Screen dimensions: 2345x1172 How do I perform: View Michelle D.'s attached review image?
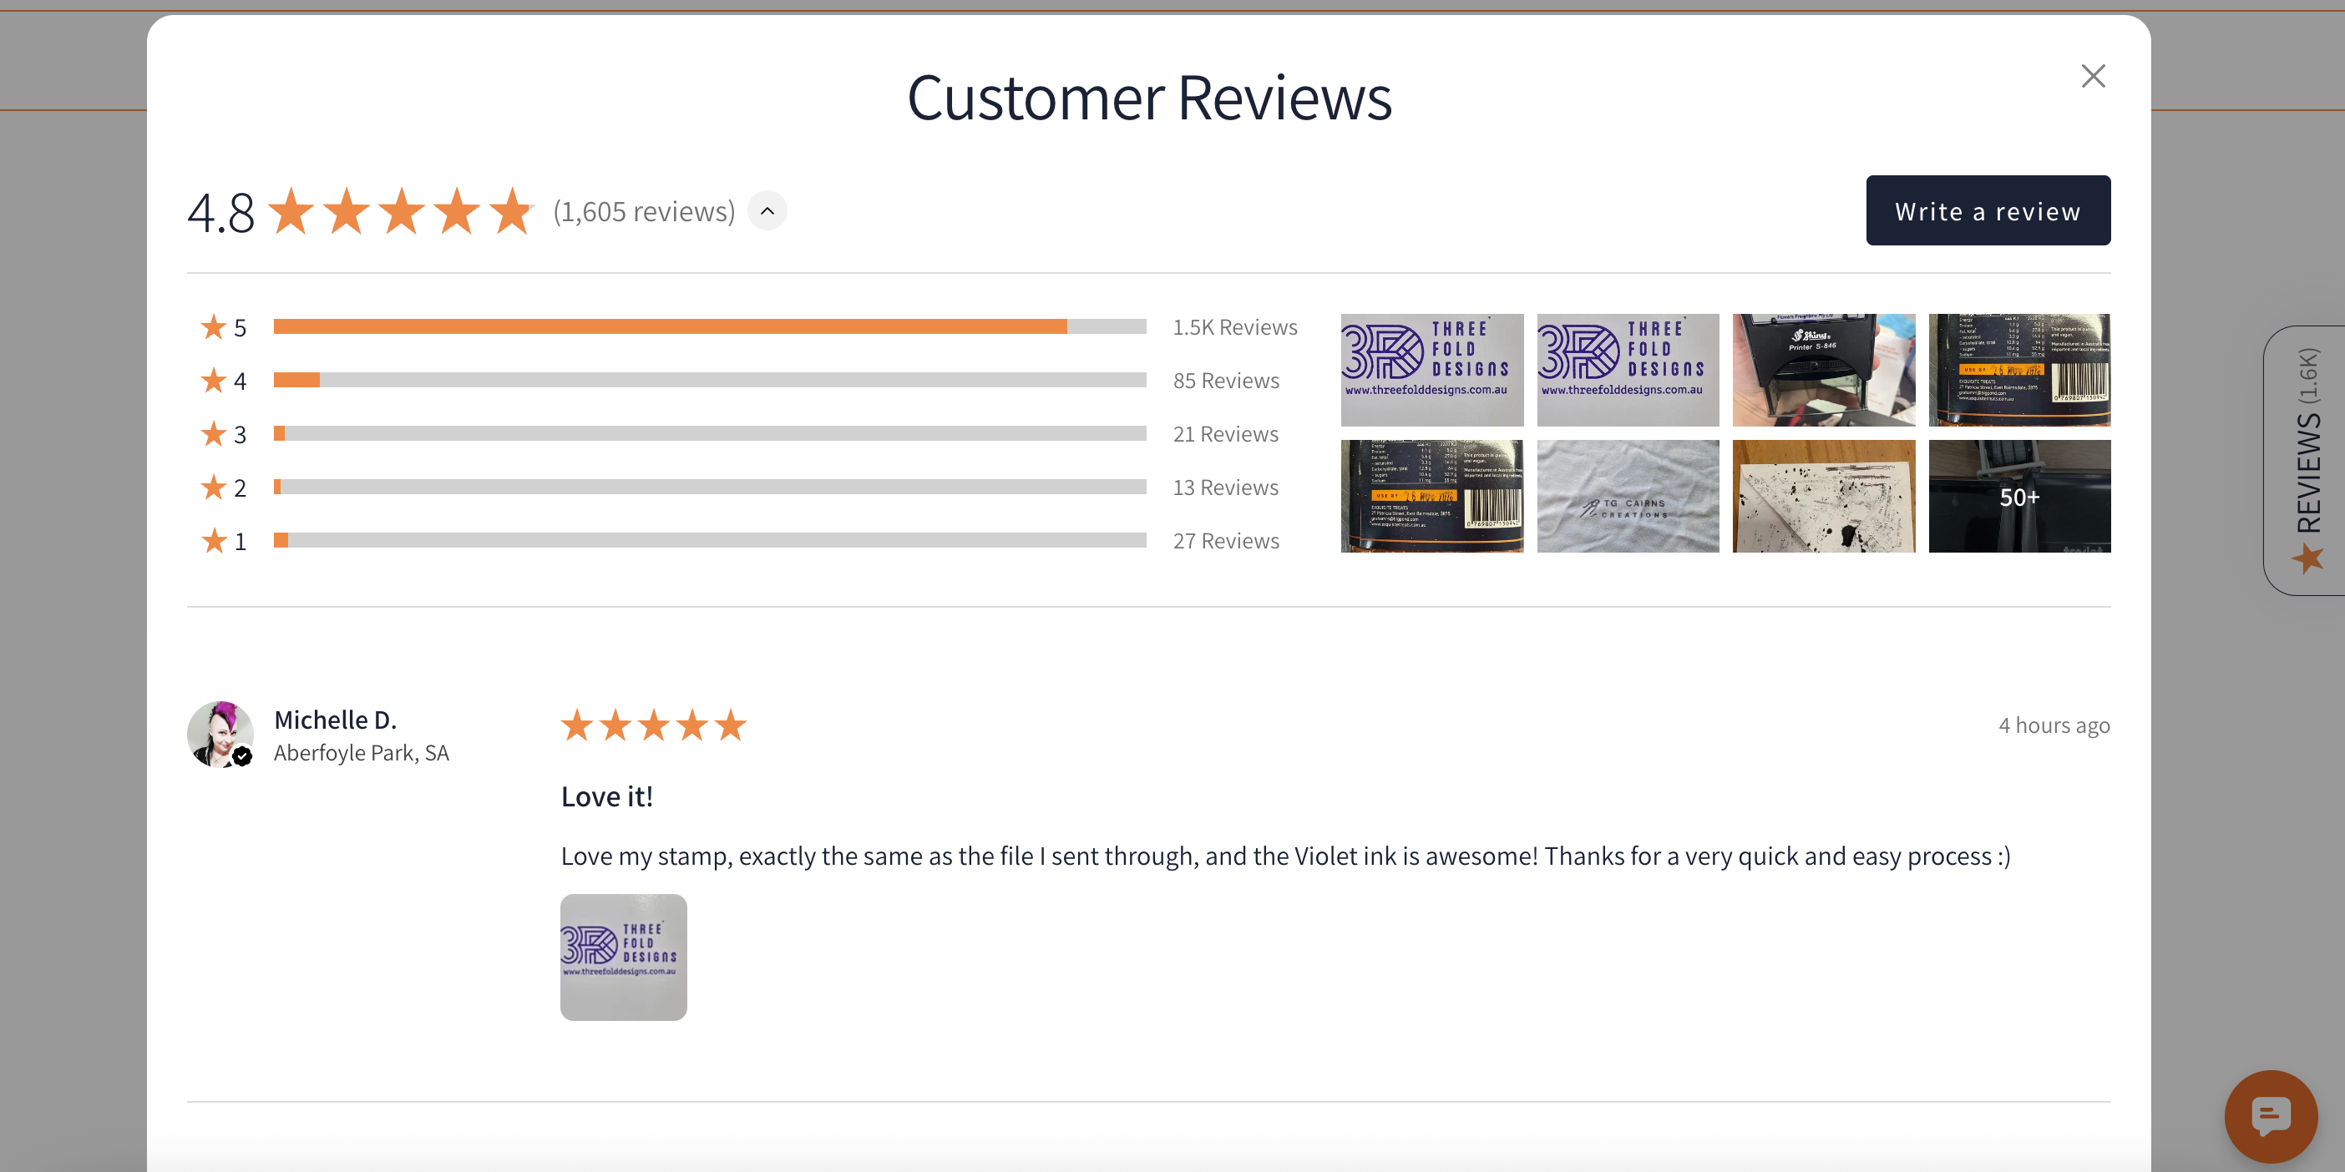point(624,957)
